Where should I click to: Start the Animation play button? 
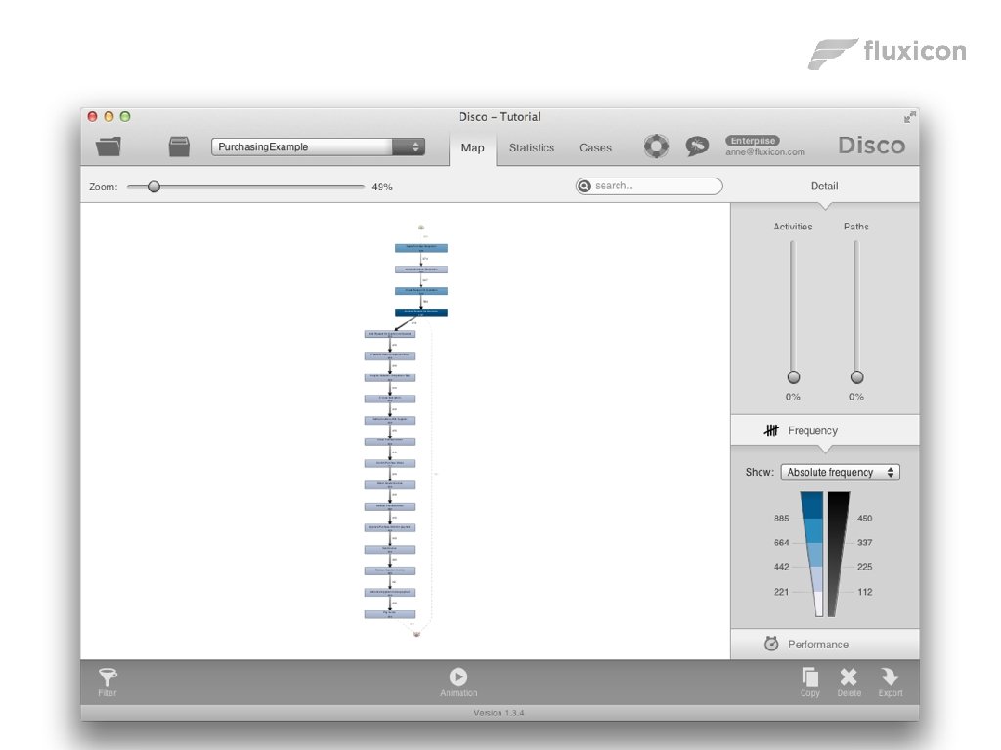(x=457, y=676)
